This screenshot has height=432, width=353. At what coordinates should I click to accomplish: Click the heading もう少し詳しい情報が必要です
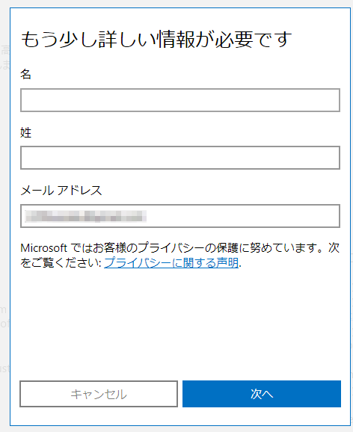156,39
